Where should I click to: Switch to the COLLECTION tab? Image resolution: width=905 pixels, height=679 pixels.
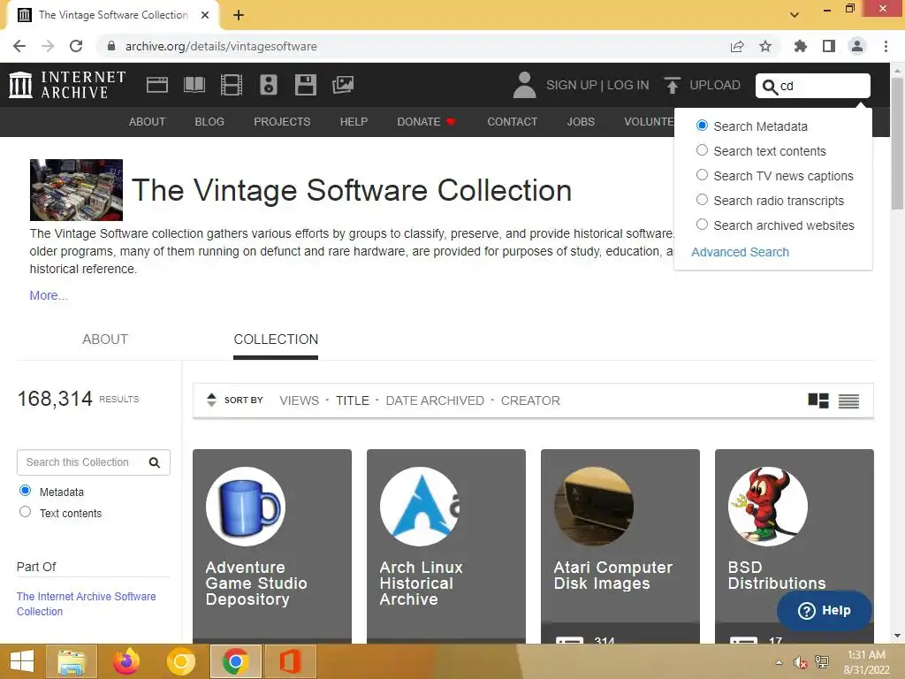coord(276,339)
